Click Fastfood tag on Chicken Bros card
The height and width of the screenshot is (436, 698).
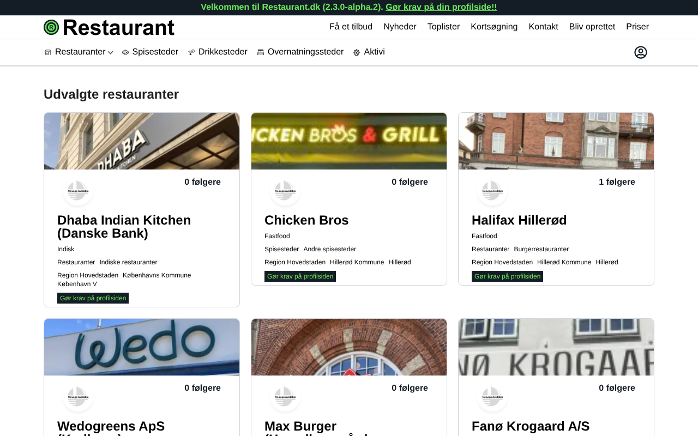277,236
